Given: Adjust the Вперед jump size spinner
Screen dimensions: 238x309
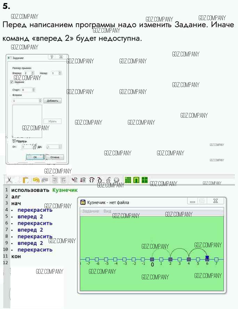Looking at the screenshot, I should click(x=33, y=73).
